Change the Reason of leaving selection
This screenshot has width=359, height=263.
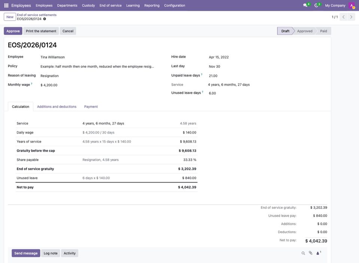tap(97, 76)
